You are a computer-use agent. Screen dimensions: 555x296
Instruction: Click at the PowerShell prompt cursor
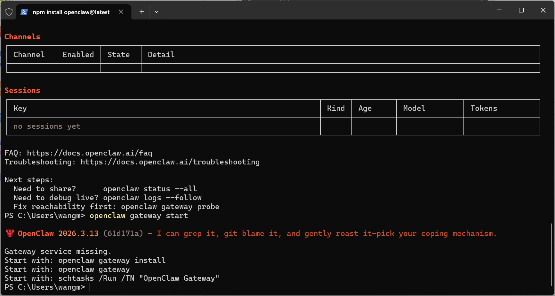tap(90, 287)
